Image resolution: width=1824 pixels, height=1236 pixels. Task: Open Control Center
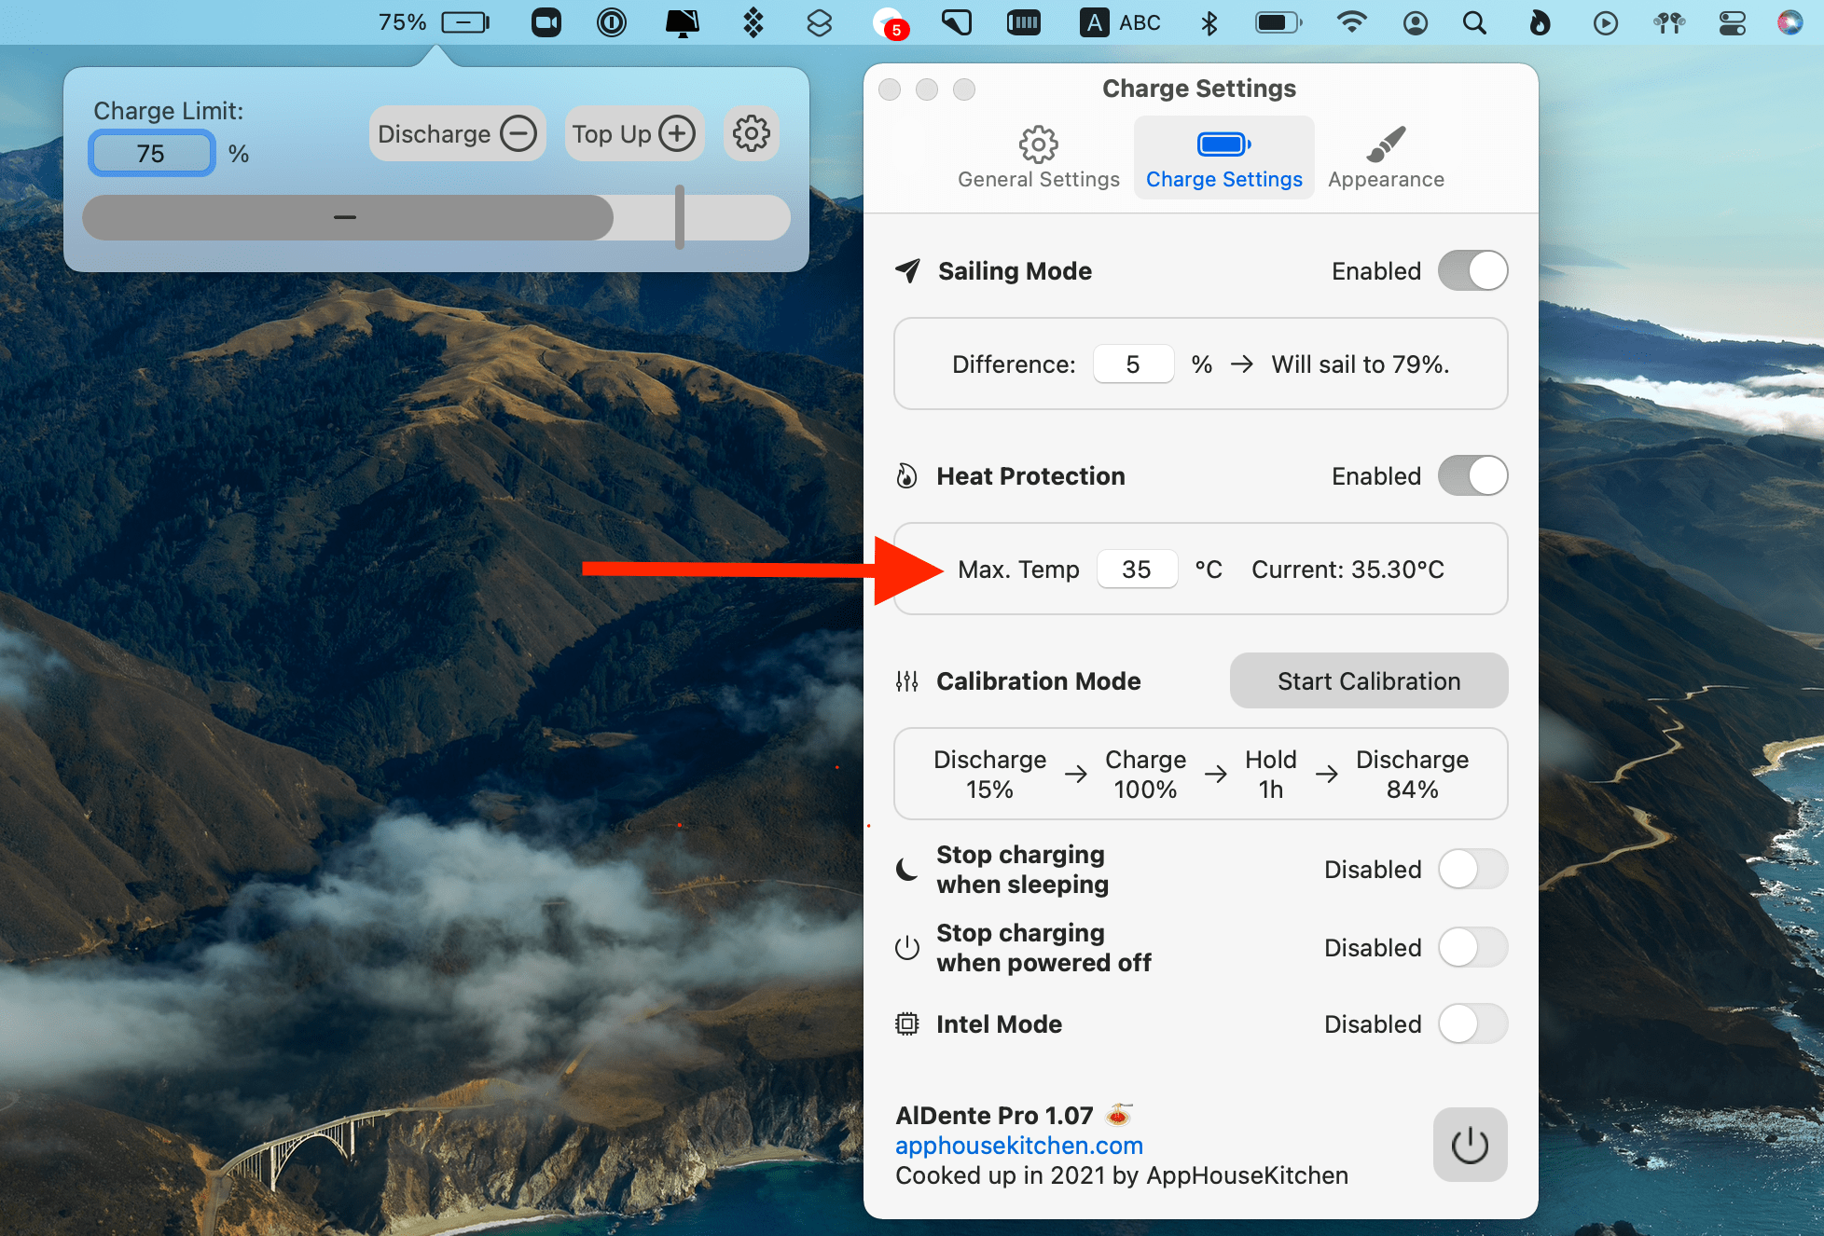[x=1733, y=22]
